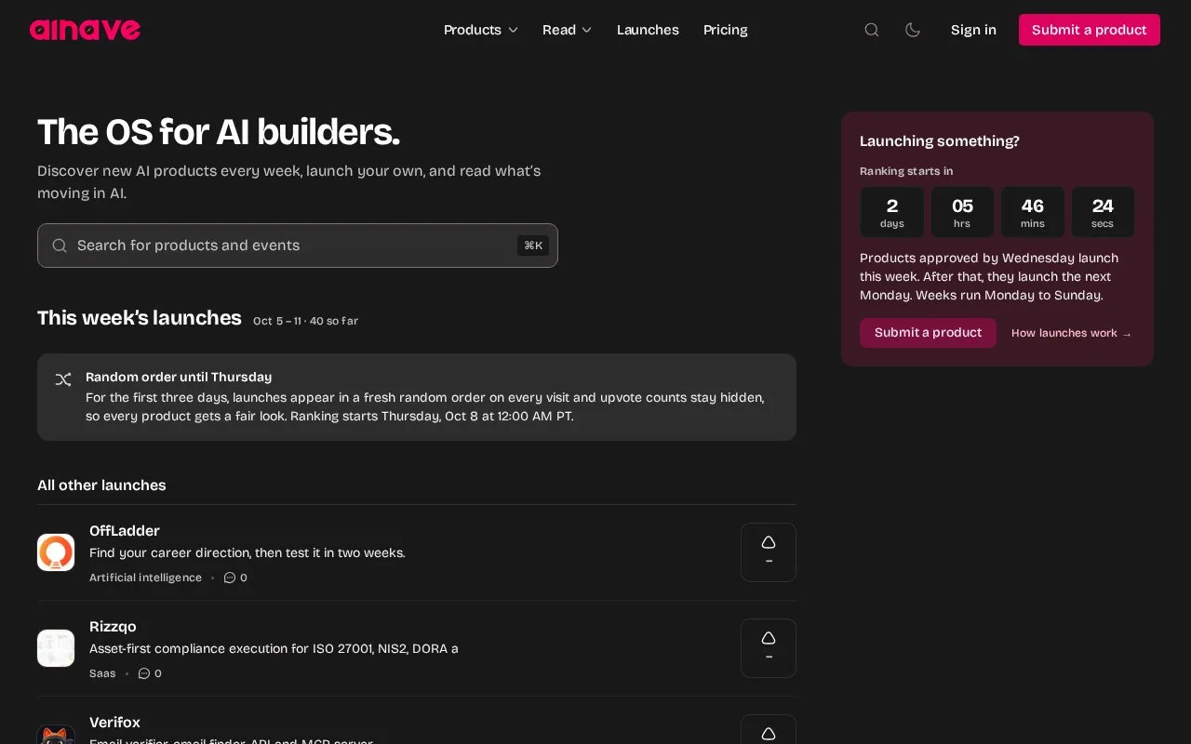Open Rizzqo comments
Viewport: 1191px width, 744px height.
[150, 673]
